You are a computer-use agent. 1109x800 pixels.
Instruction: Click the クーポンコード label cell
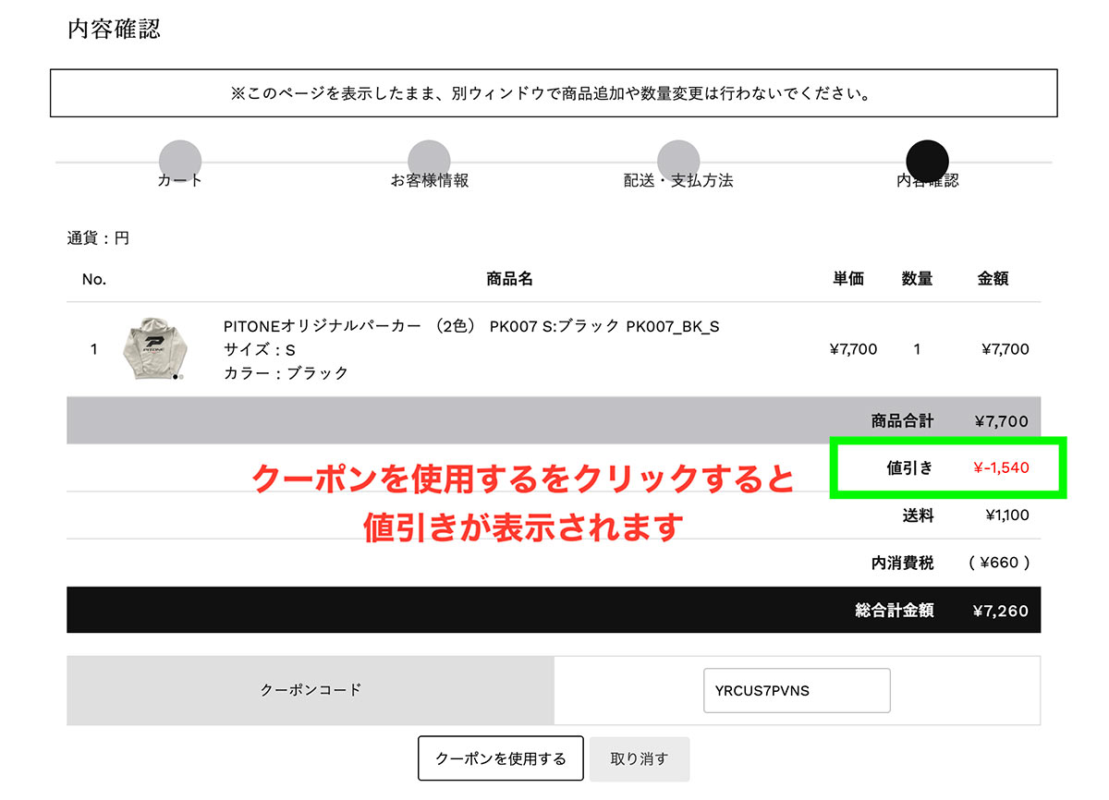click(x=311, y=690)
